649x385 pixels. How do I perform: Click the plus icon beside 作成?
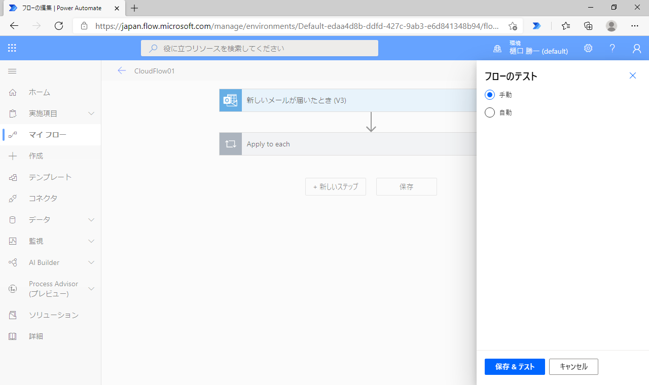pos(13,156)
